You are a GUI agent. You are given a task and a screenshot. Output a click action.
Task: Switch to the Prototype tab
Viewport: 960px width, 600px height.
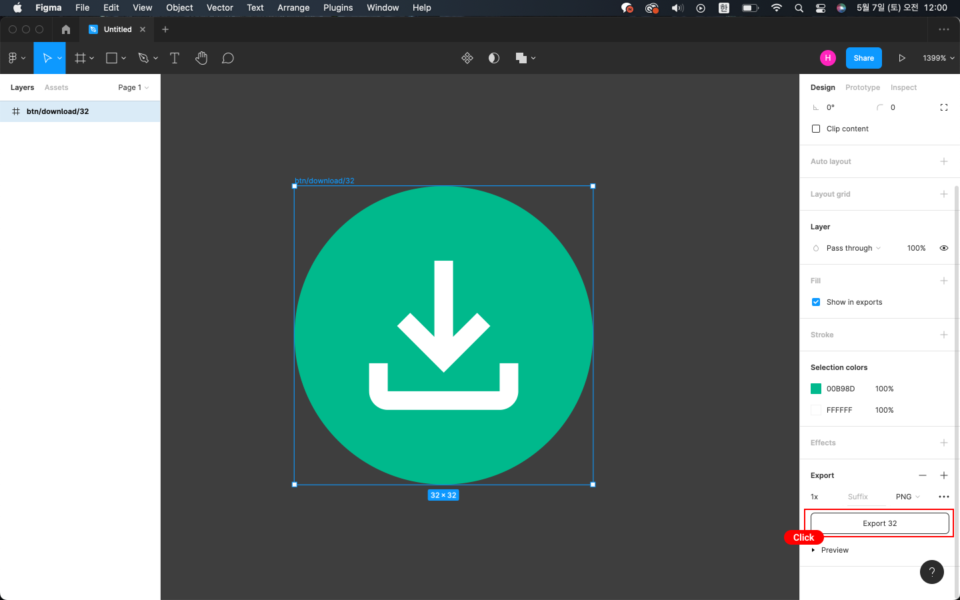863,87
